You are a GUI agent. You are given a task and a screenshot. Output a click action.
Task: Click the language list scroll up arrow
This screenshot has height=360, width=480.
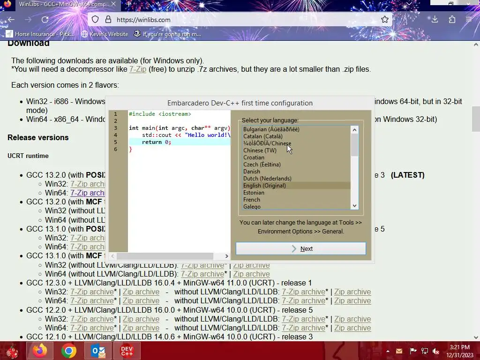pyautogui.click(x=354, y=130)
